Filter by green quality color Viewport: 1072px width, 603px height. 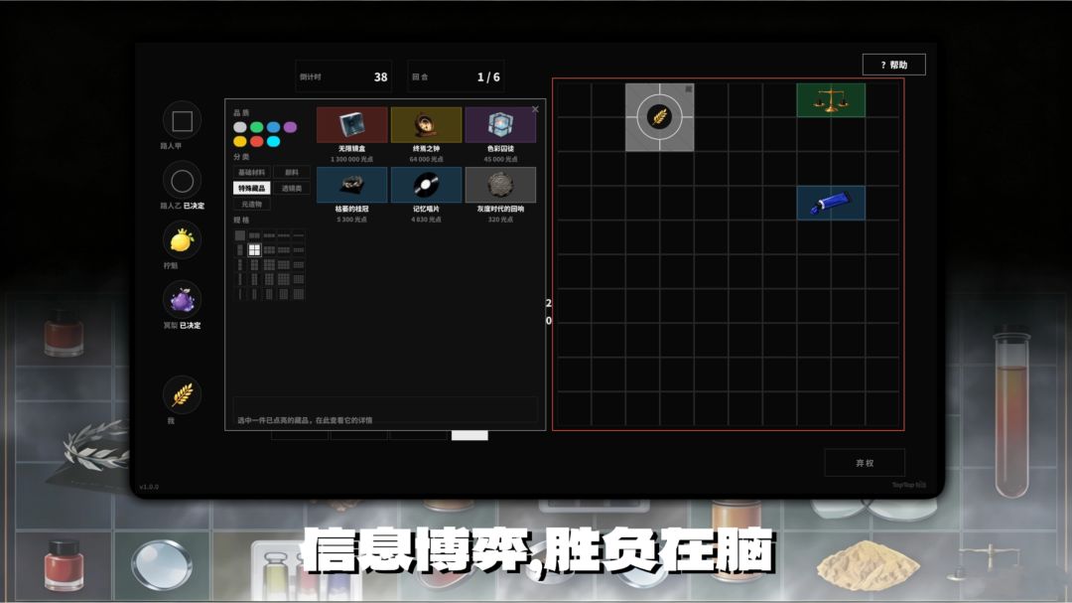click(256, 127)
